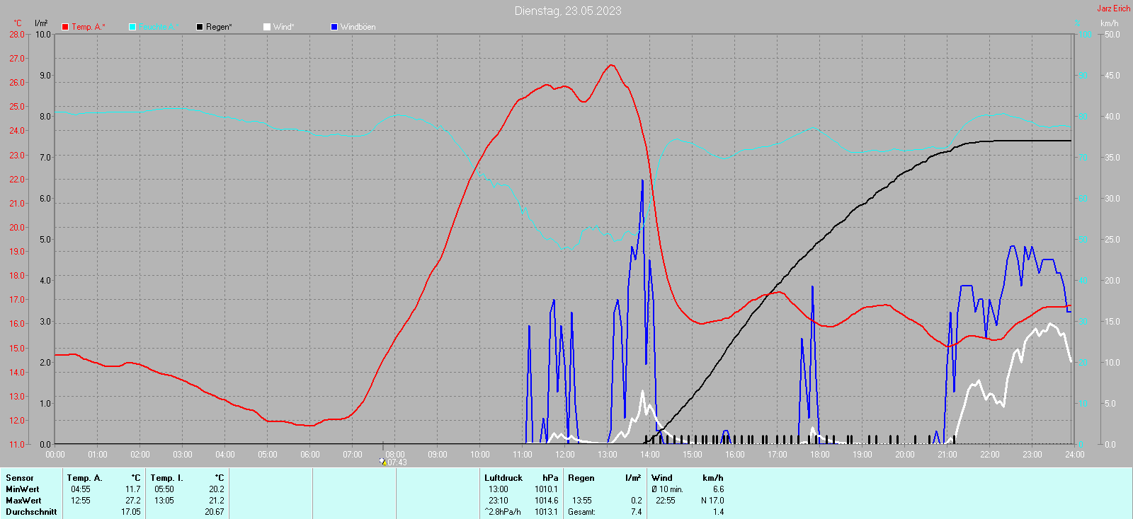Click the 12:00 time axis label

[564, 455]
